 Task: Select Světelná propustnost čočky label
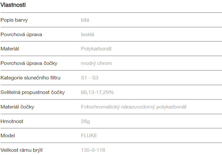point(33,92)
